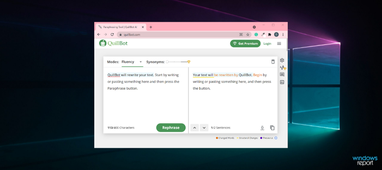Click the QuillBot robot logo icon
382x170 pixels.
[103, 43]
